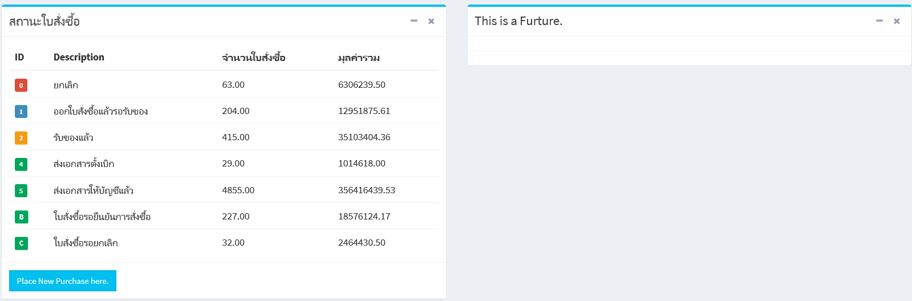Click the จำนวนใบสั่งซื้อ column header
Viewport: 912px width, 301px height.
pyautogui.click(x=254, y=58)
